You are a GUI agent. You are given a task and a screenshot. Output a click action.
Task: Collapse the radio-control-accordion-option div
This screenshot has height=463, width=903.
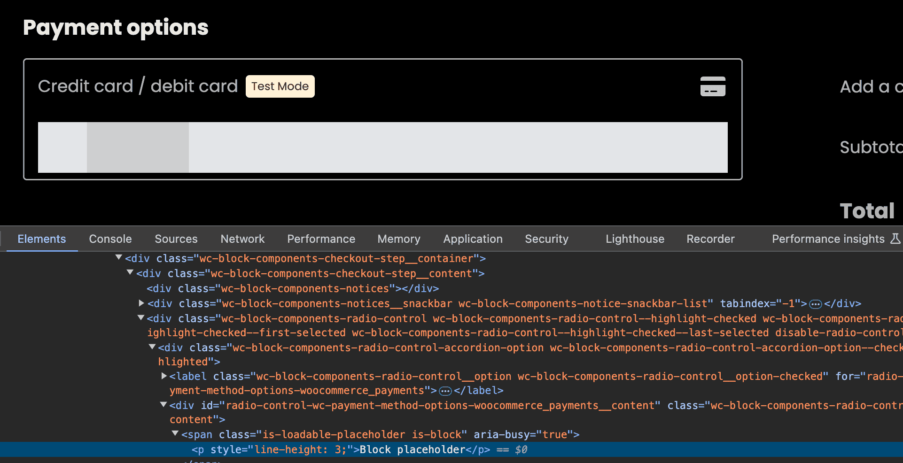152,347
